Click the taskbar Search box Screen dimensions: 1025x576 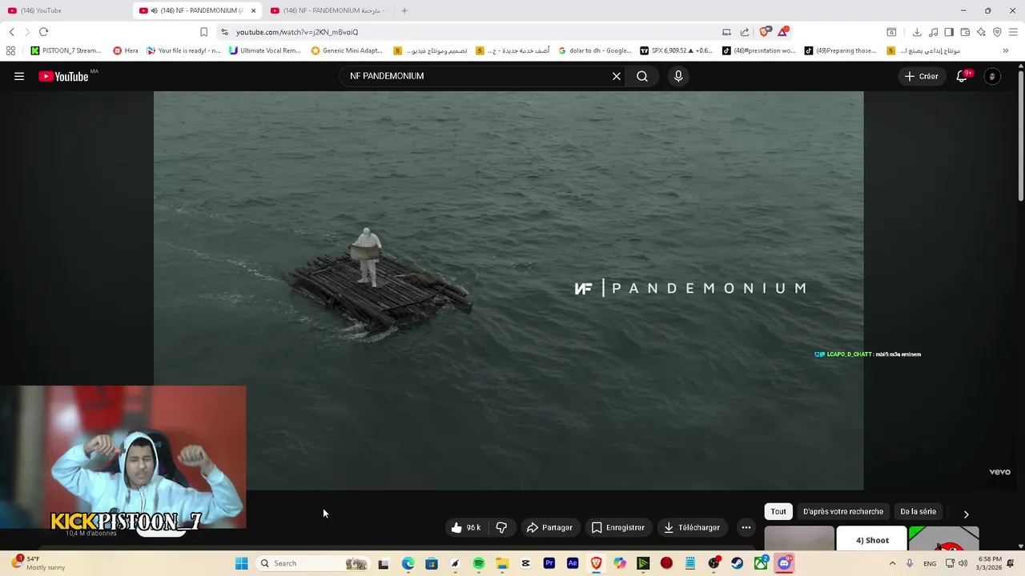[312, 563]
